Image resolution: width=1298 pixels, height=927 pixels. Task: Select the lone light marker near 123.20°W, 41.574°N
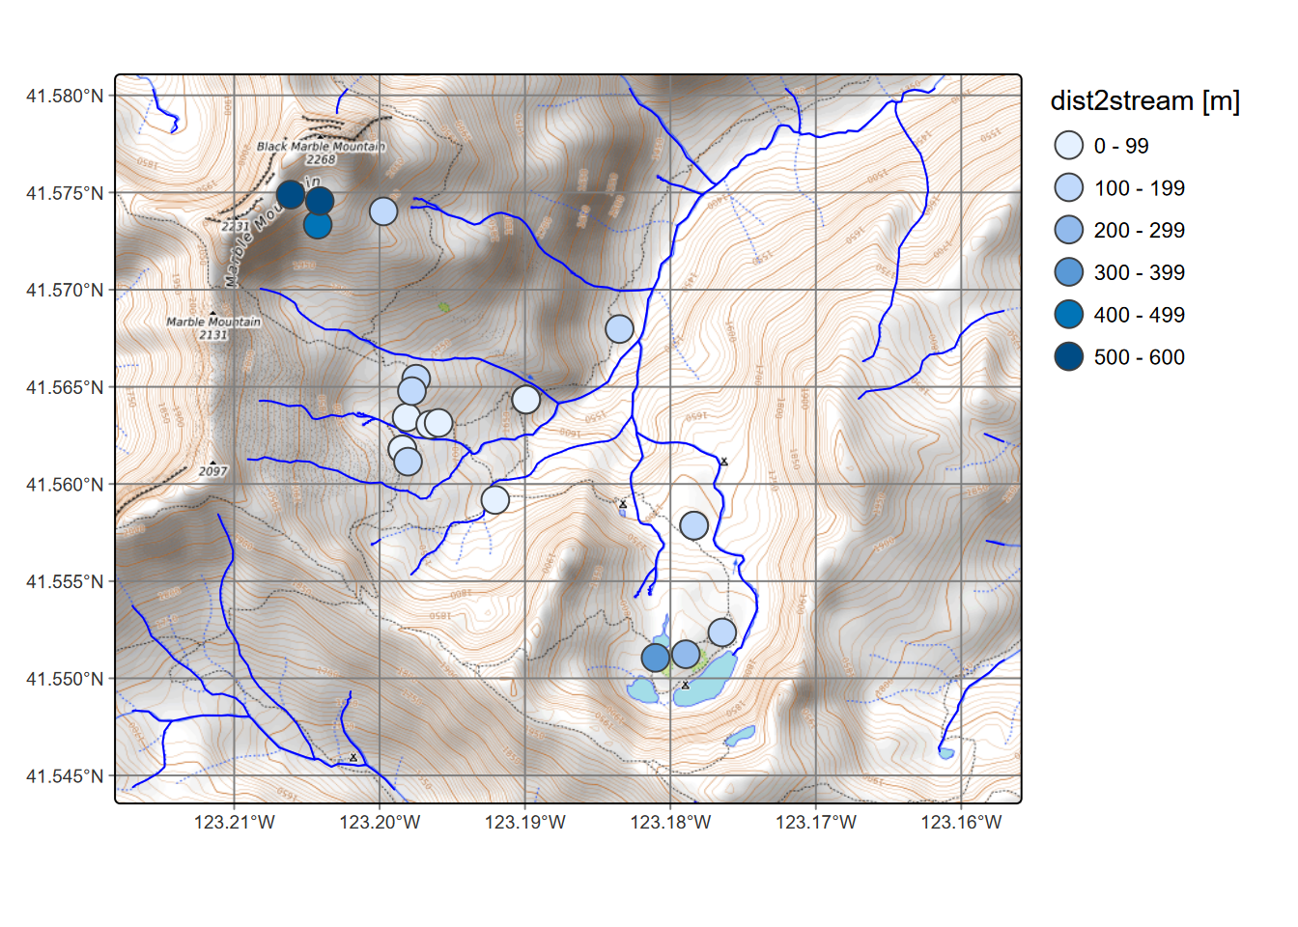(383, 209)
